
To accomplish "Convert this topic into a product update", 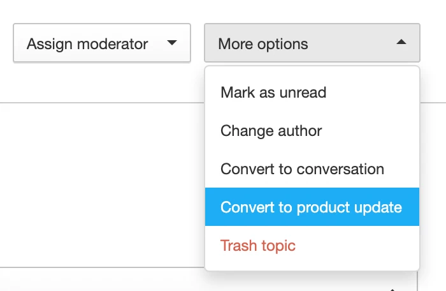I will [x=312, y=207].
